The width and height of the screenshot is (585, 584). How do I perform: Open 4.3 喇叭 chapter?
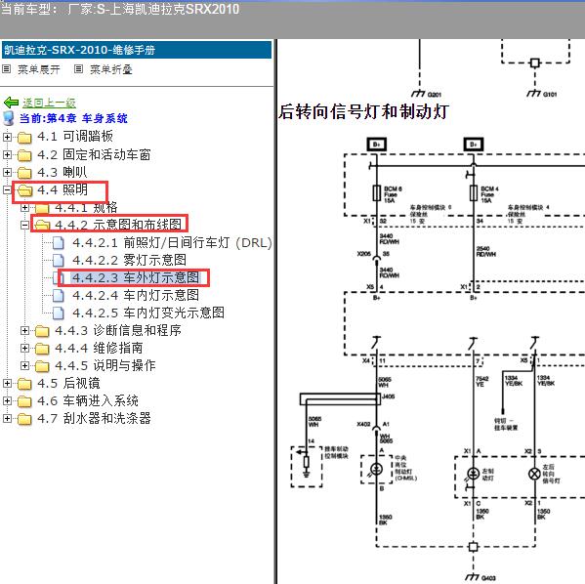click(x=63, y=172)
